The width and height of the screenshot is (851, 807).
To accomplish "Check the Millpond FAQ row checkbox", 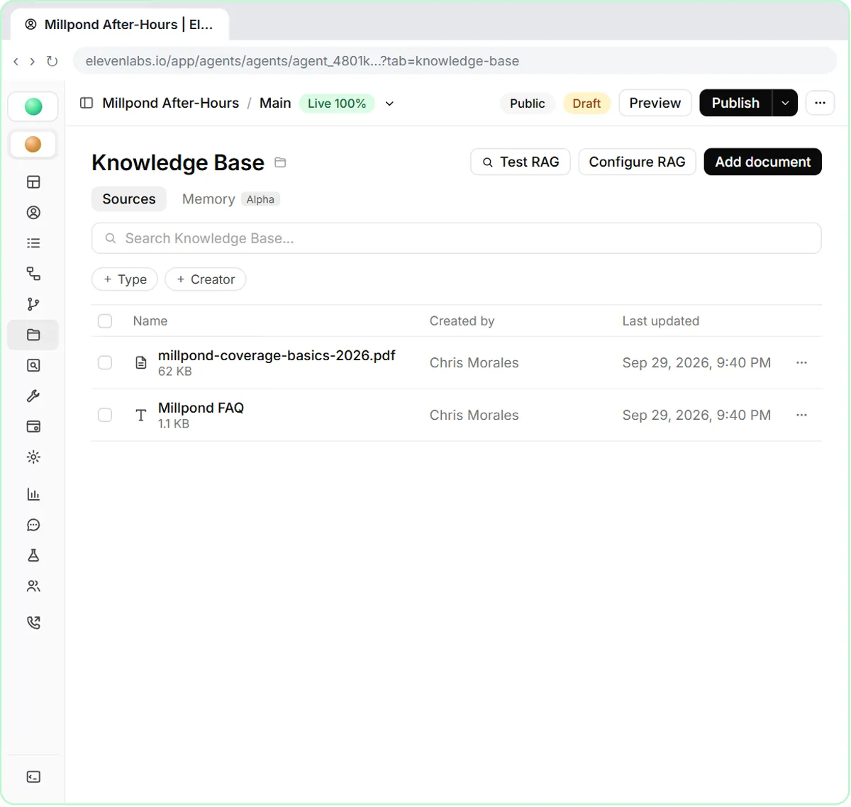I will [105, 415].
